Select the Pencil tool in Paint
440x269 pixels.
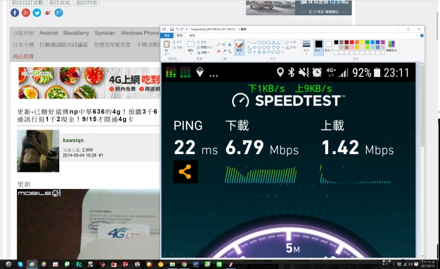[218, 45]
